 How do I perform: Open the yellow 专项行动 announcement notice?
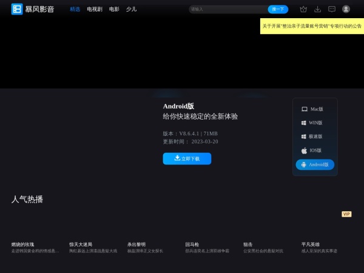click(312, 26)
